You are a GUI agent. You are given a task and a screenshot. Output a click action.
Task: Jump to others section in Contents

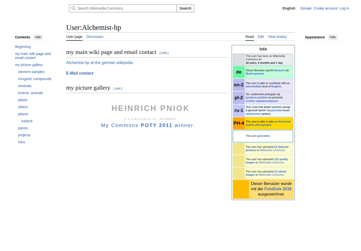(x=23, y=107)
